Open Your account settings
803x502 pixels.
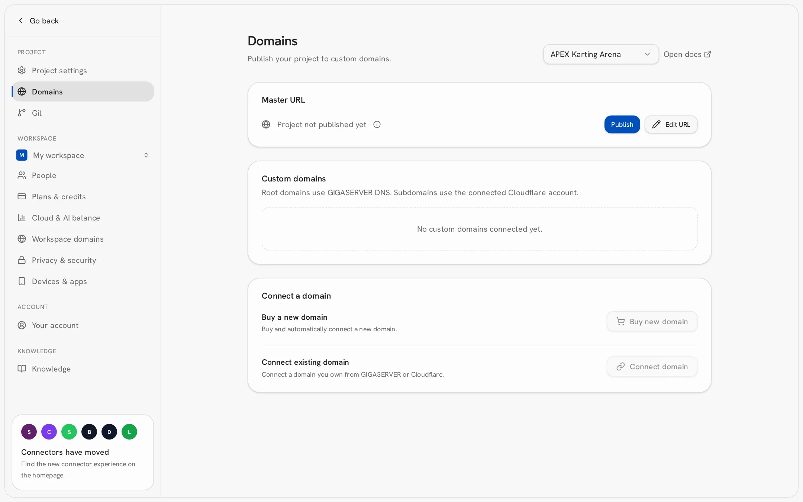coord(83,325)
